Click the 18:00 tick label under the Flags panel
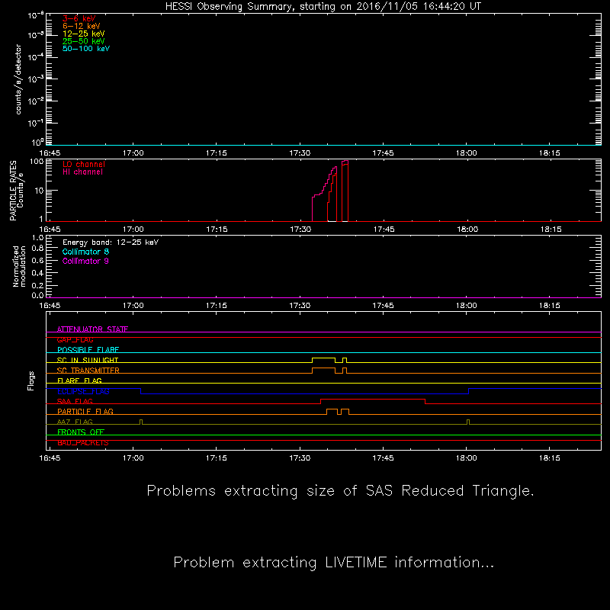This screenshot has width=610, height=610. (467, 458)
